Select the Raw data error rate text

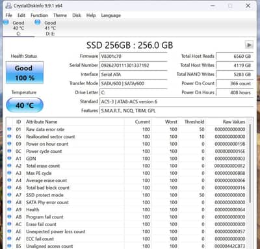[45, 129]
